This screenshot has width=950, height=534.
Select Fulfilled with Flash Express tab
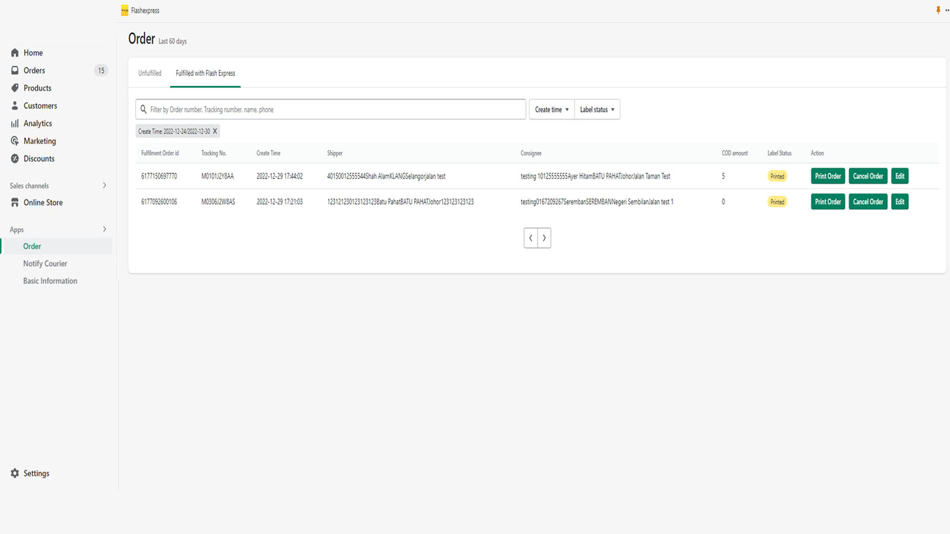(205, 73)
